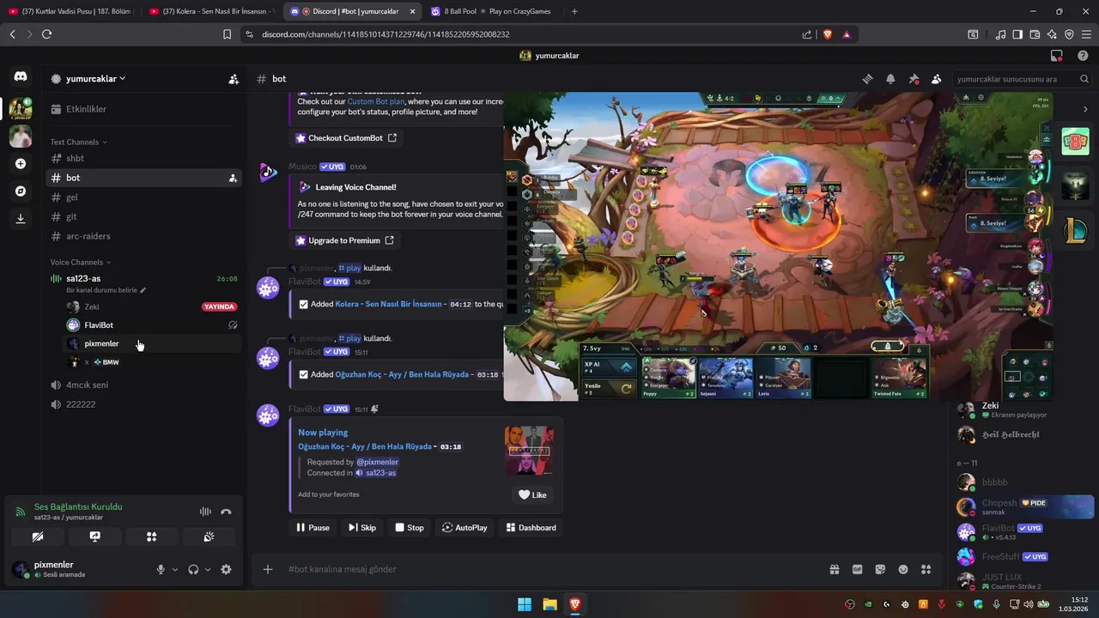
Task: Select the gel text channel
Action: point(143,197)
